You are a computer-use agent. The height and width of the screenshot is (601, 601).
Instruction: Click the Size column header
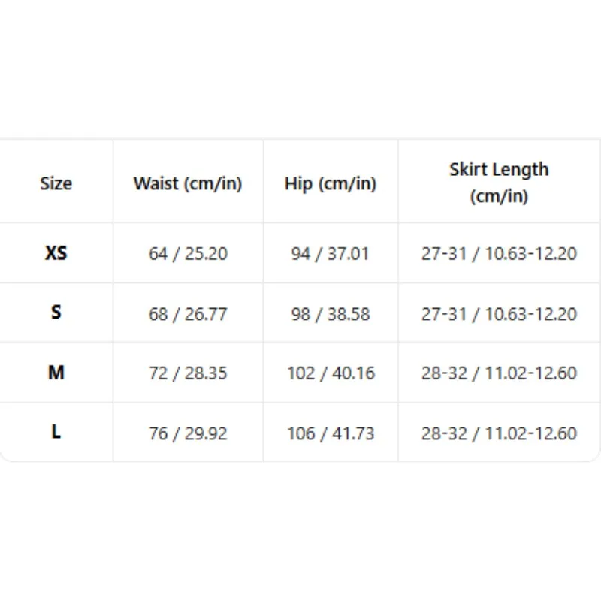point(56,183)
